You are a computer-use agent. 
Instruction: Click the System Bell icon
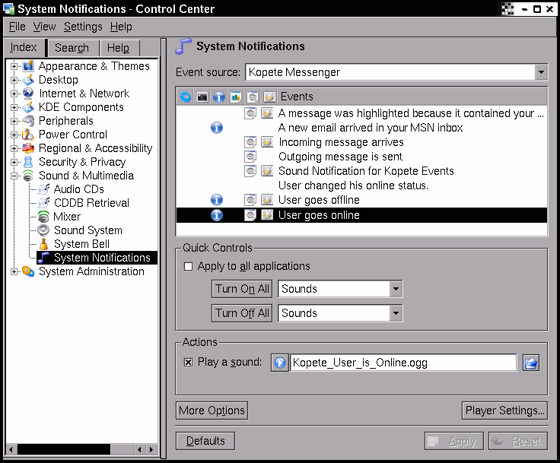[44, 244]
